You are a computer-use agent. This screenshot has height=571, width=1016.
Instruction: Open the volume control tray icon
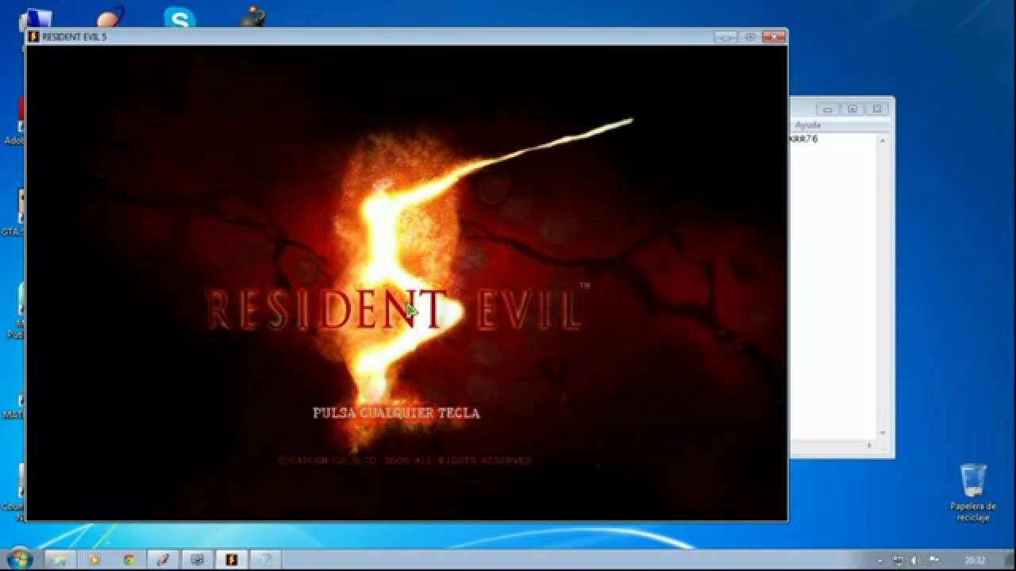[x=914, y=559]
